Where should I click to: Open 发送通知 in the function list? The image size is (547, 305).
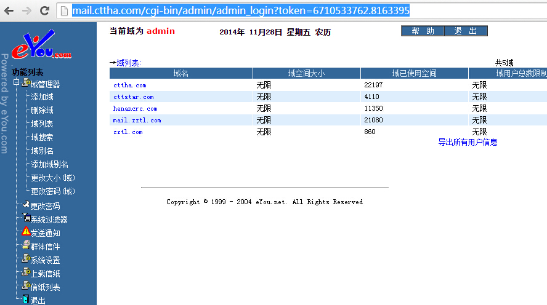tap(45, 233)
